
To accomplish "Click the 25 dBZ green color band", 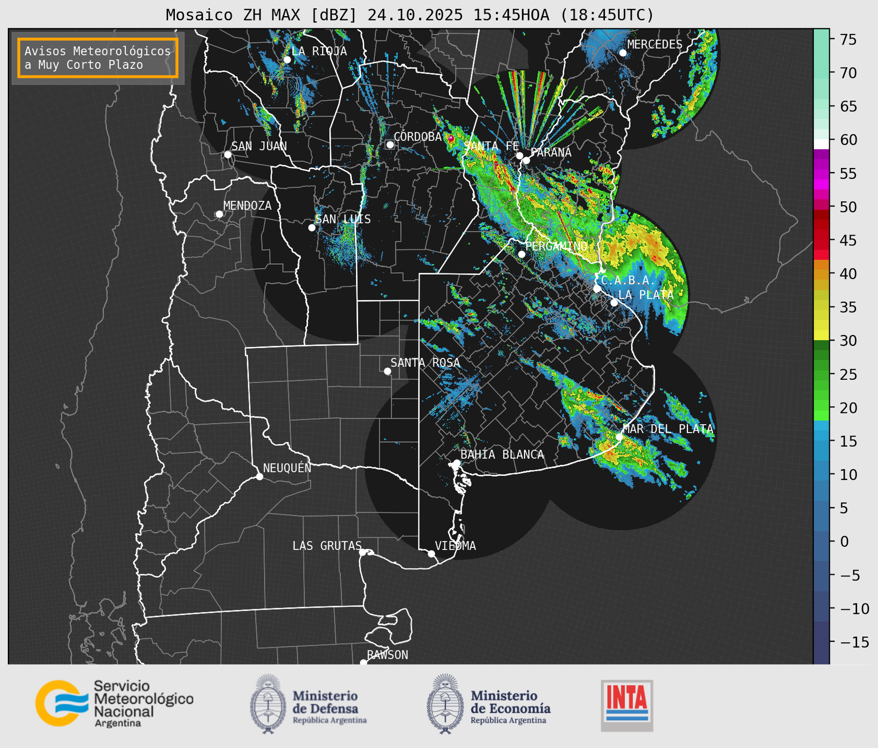I will point(821,374).
